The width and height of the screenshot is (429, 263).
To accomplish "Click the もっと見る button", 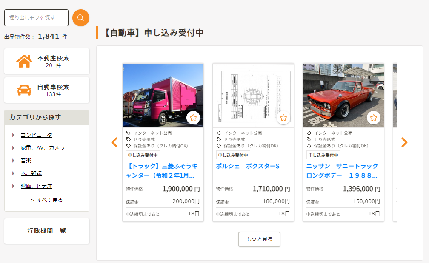I will coord(259,239).
